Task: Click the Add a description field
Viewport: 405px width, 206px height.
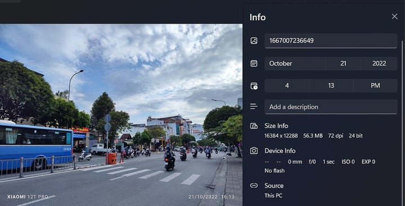Action: coord(331,107)
